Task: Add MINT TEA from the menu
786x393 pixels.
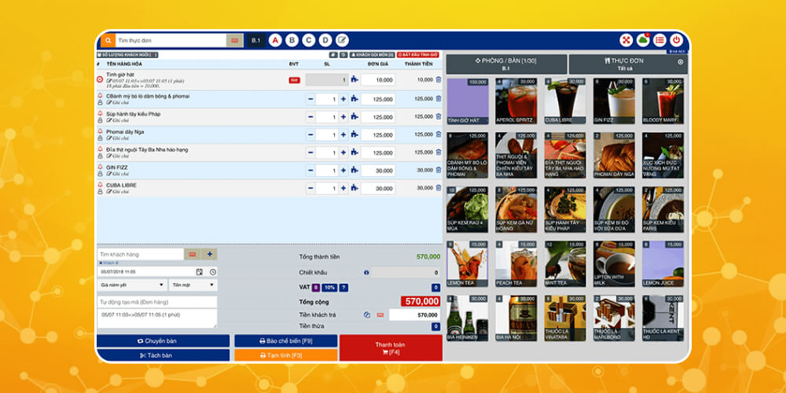Action: click(x=565, y=263)
